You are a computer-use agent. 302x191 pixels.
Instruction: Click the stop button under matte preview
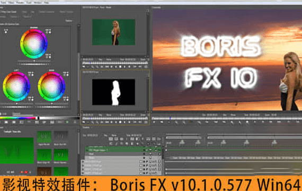pos(120,122)
